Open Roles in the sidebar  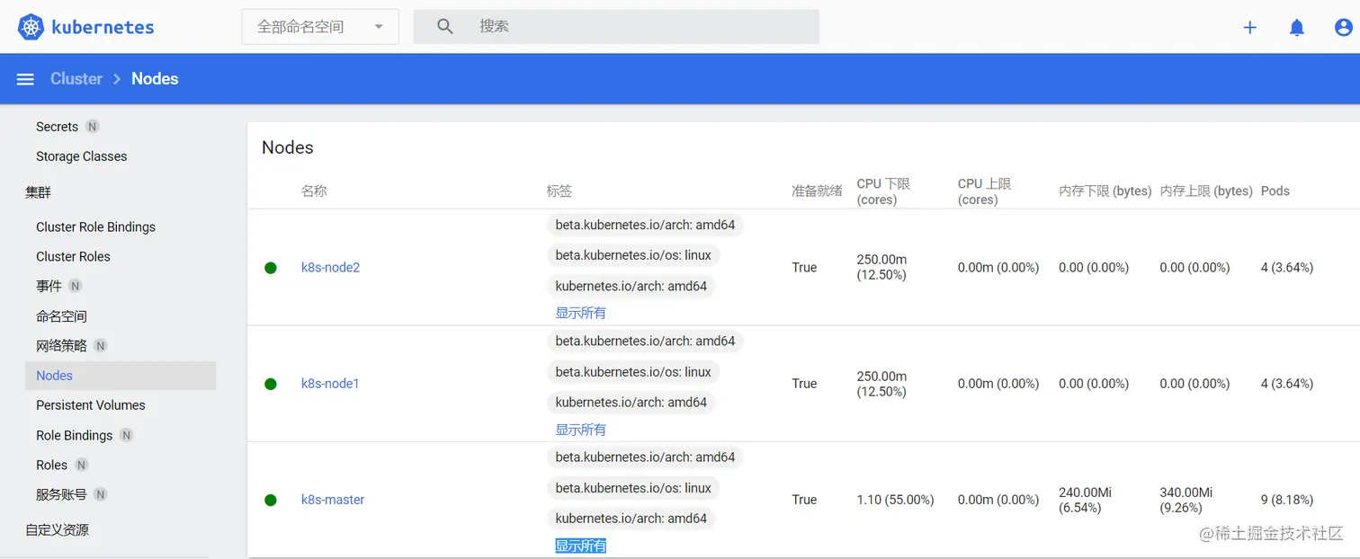(x=51, y=465)
